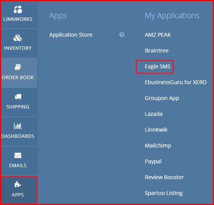Click the help icon beside Application Store
The image size is (214, 205).
pyautogui.click(x=122, y=35)
